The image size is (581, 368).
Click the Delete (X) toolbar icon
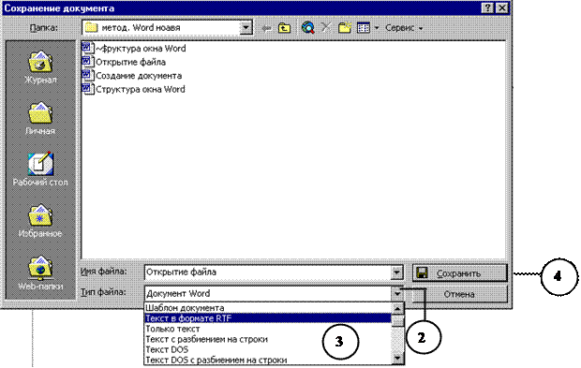pos(326,28)
